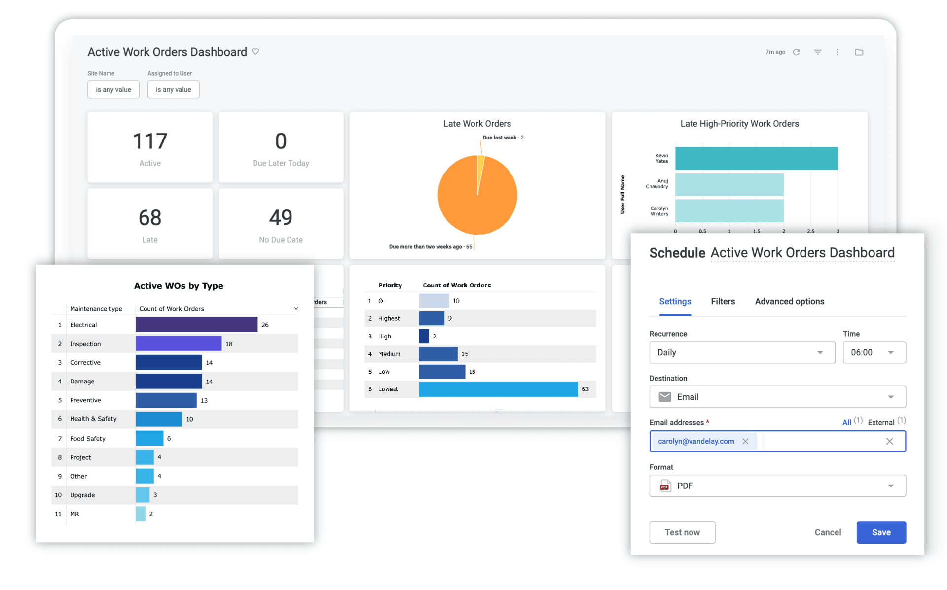
Task: Show External email addresses
Action: 881,422
